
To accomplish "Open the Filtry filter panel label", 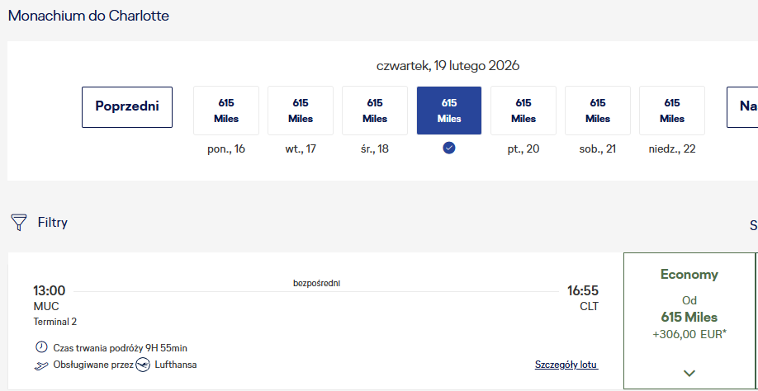I will (53, 223).
